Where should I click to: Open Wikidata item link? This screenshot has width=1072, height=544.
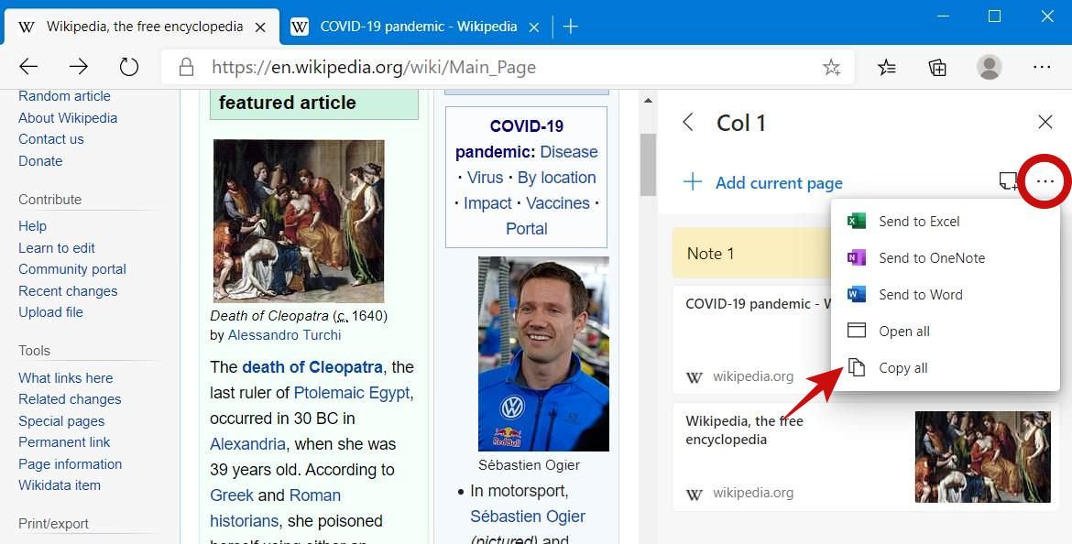60,484
